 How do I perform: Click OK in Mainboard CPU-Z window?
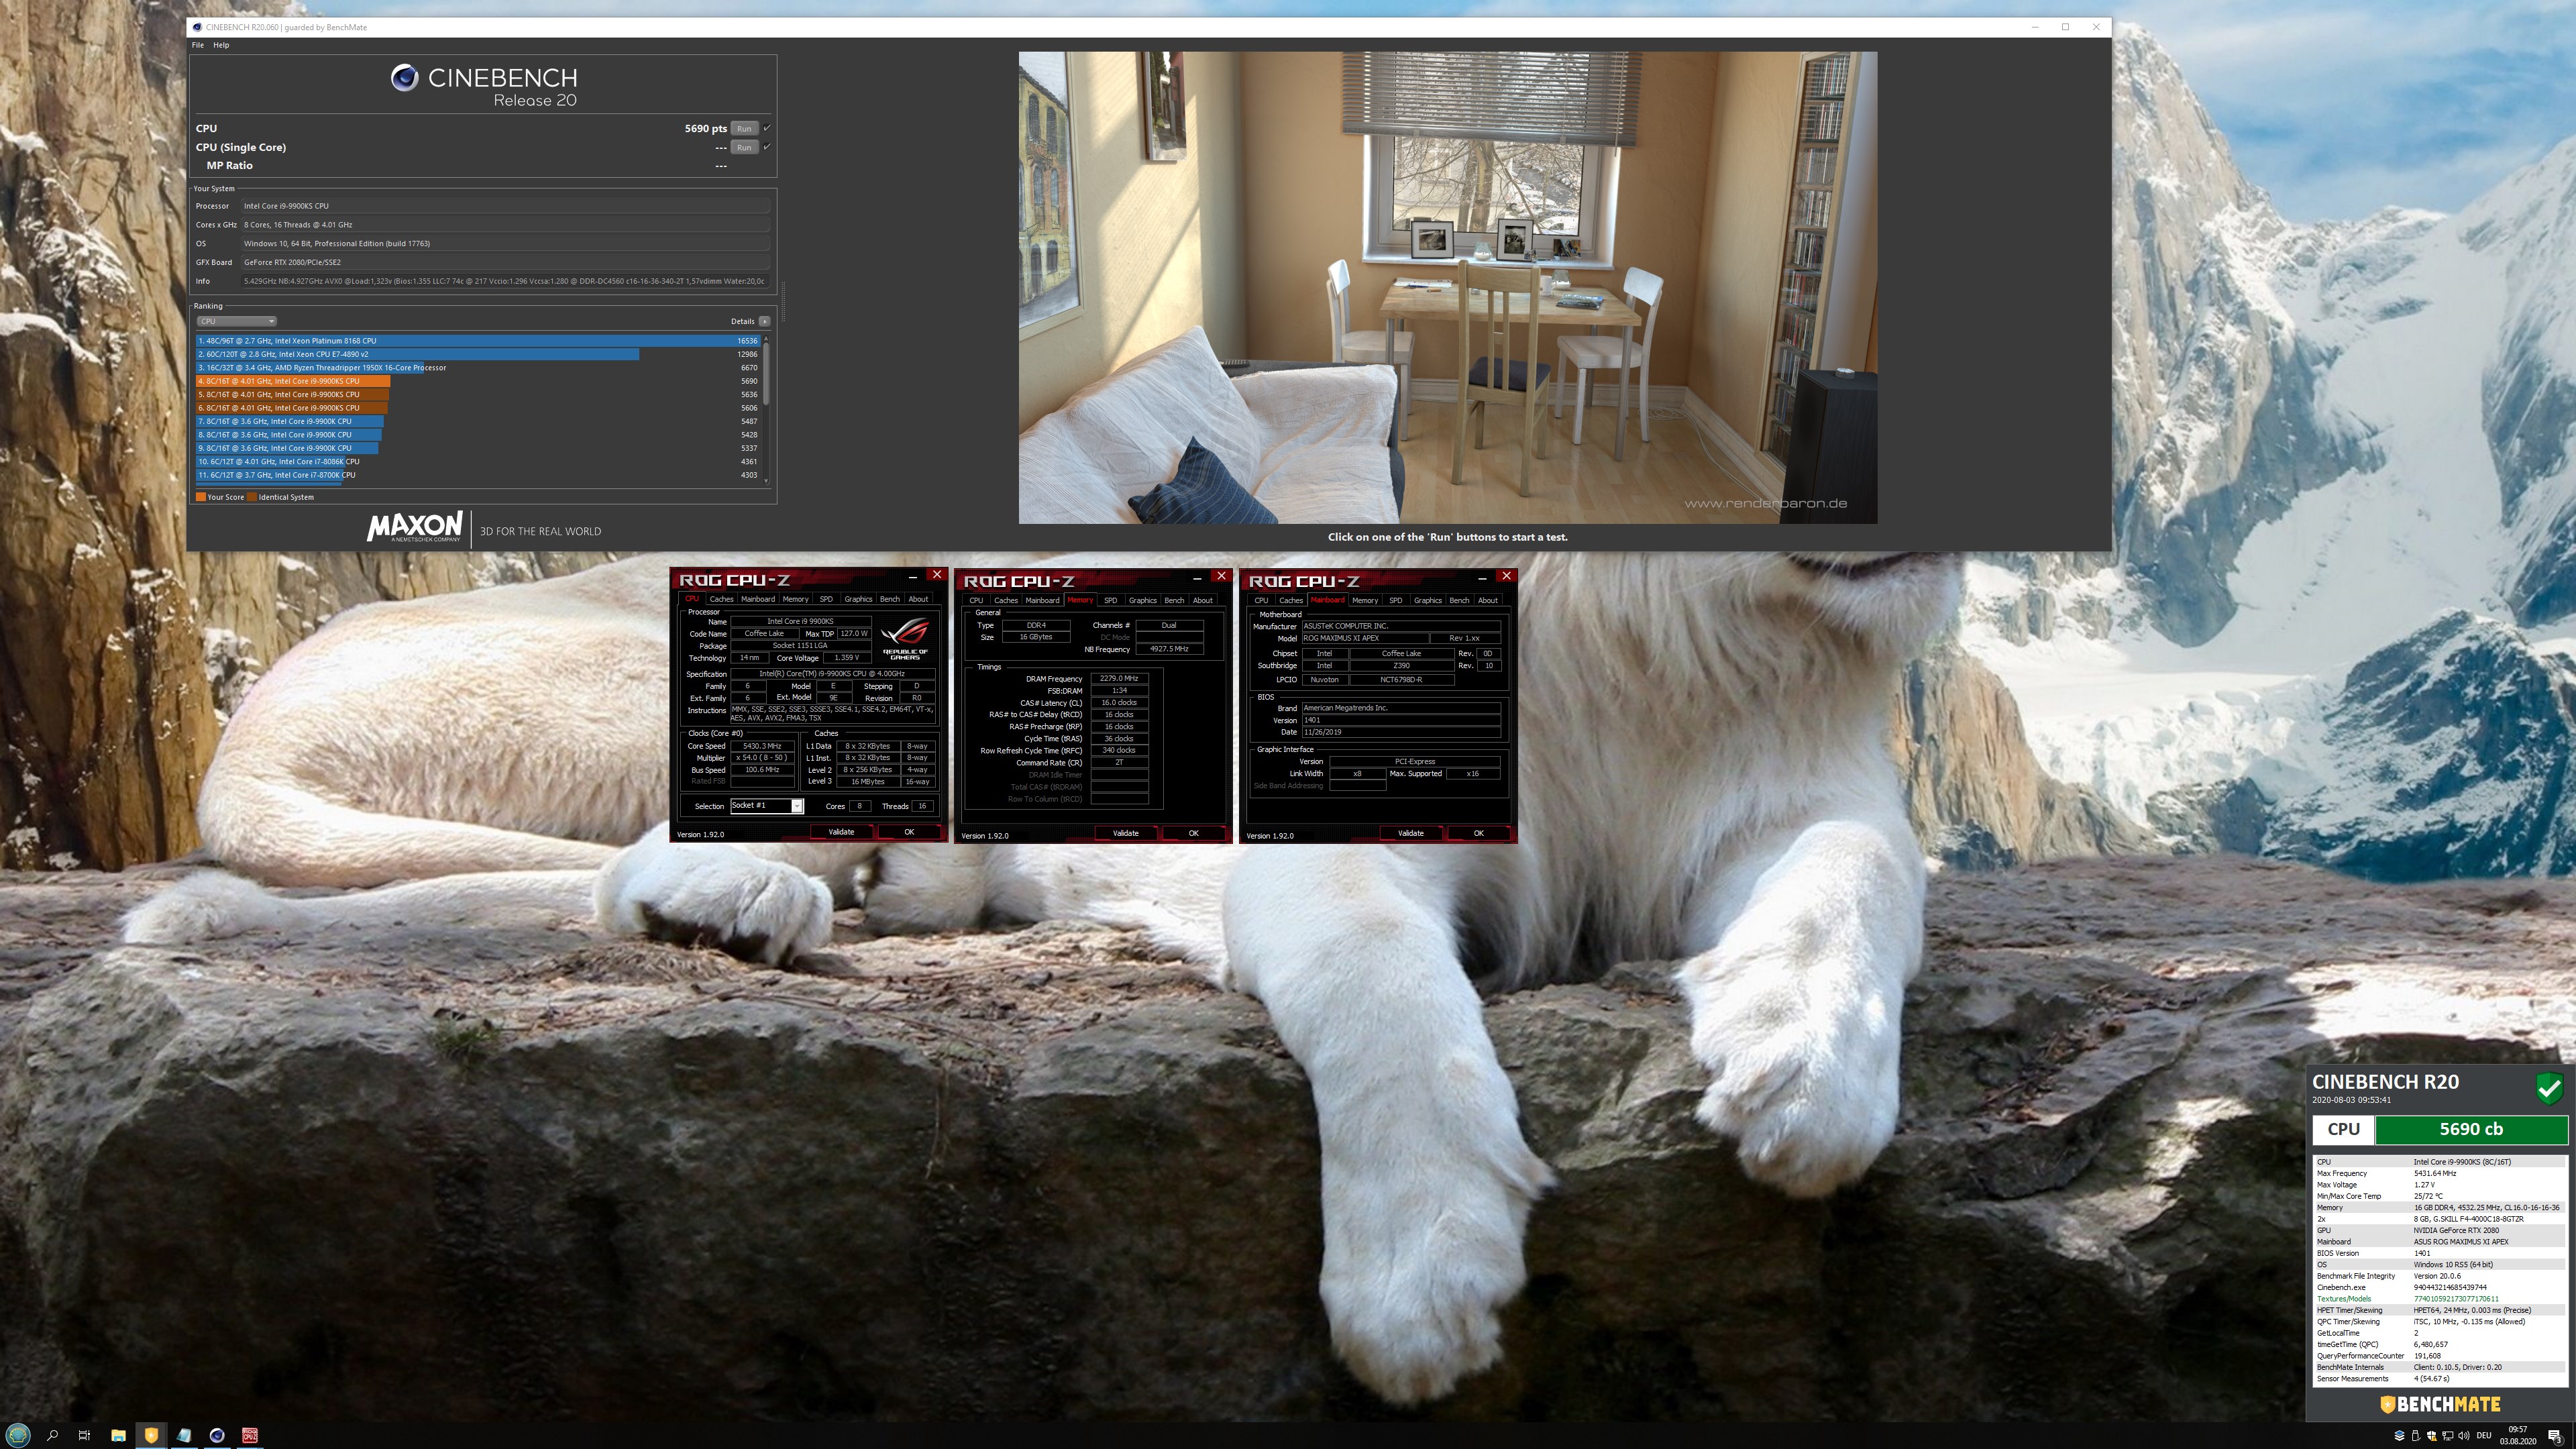click(x=1478, y=833)
